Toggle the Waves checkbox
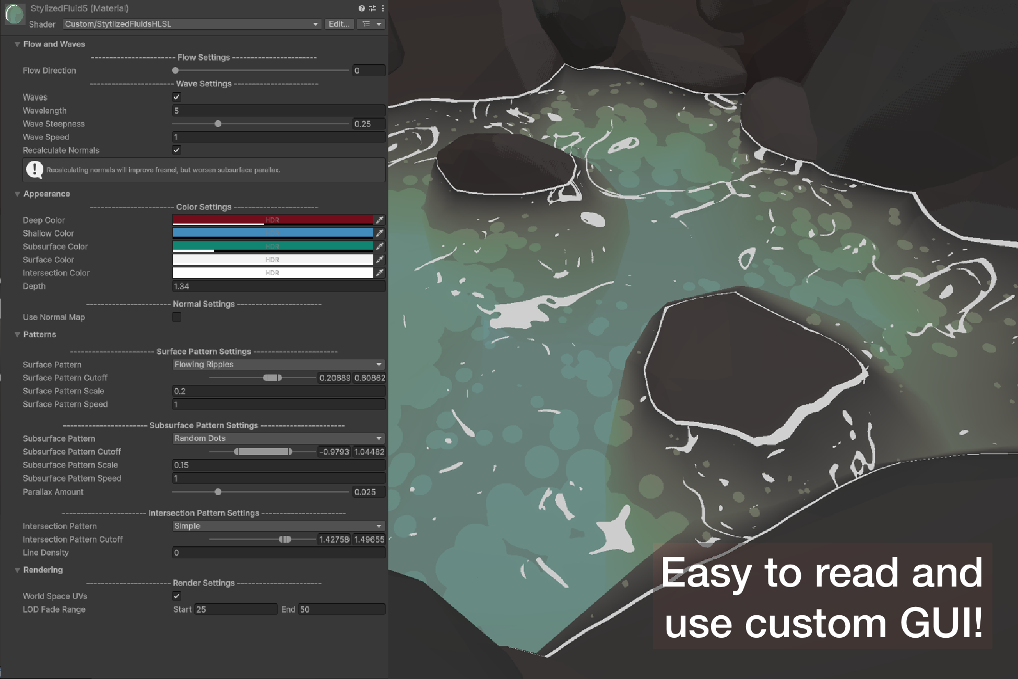Viewport: 1018px width, 679px height. 176,97
